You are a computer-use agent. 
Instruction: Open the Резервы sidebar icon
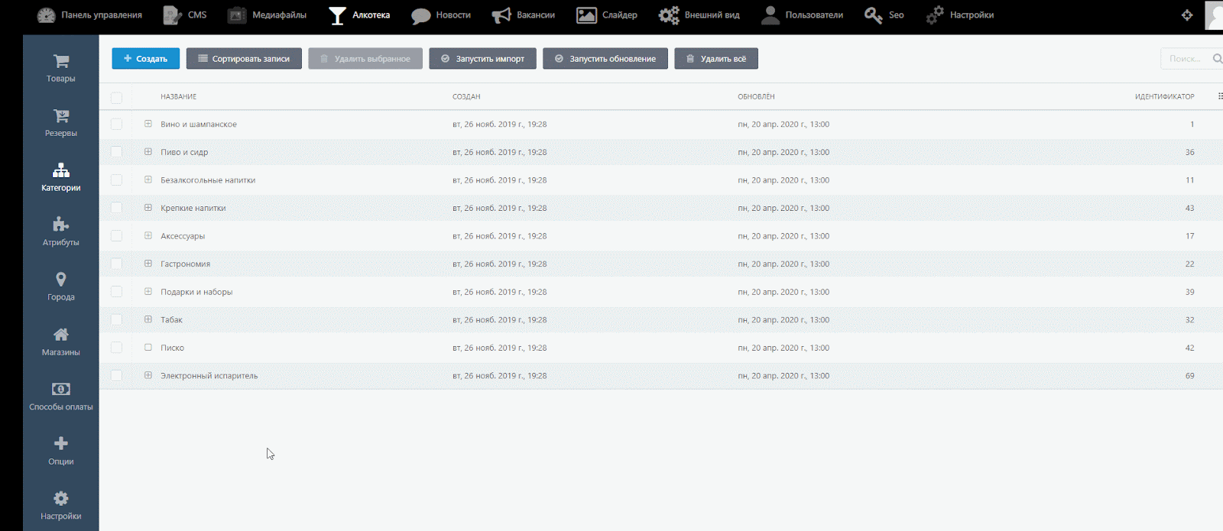[61, 115]
